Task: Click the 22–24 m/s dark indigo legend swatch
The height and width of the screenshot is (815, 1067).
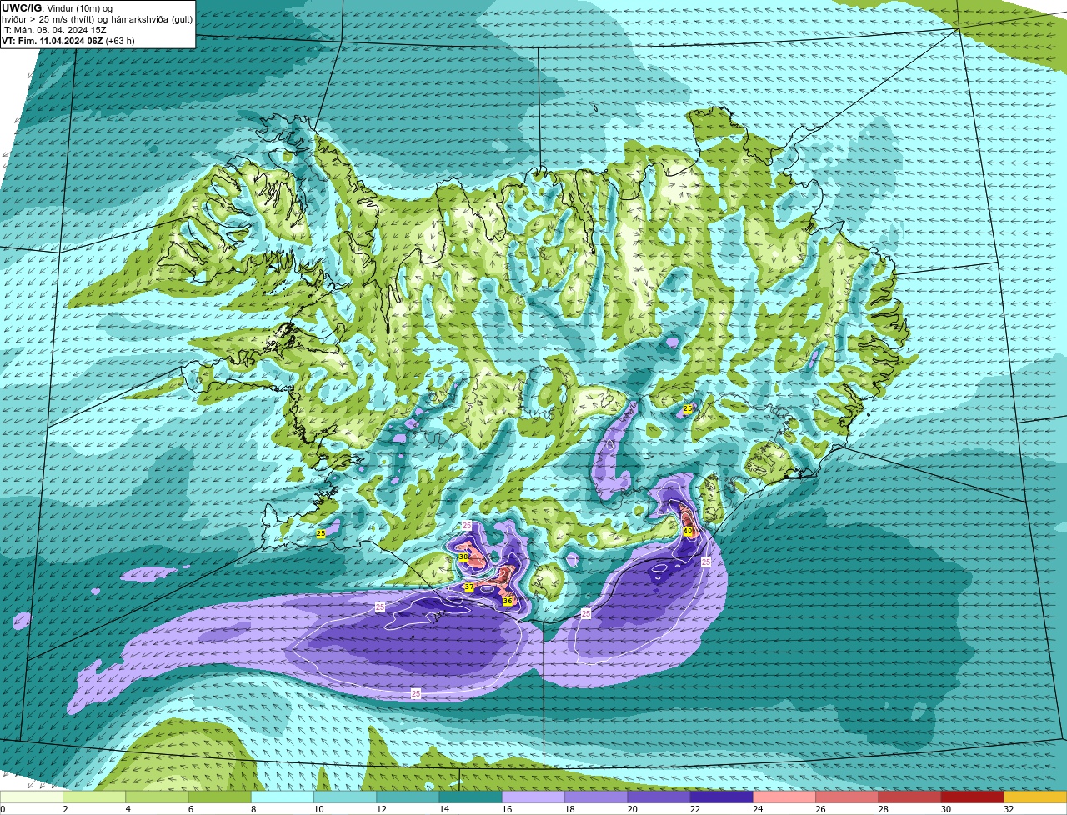Action: click(x=722, y=797)
